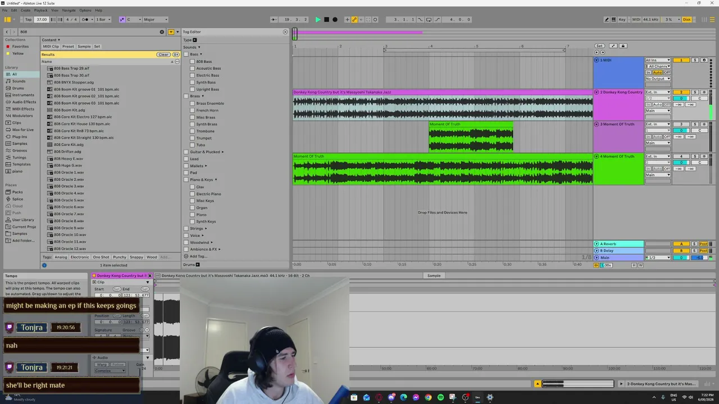Click the Disk overload indicator
719x404 pixels.
pyautogui.click(x=686, y=20)
